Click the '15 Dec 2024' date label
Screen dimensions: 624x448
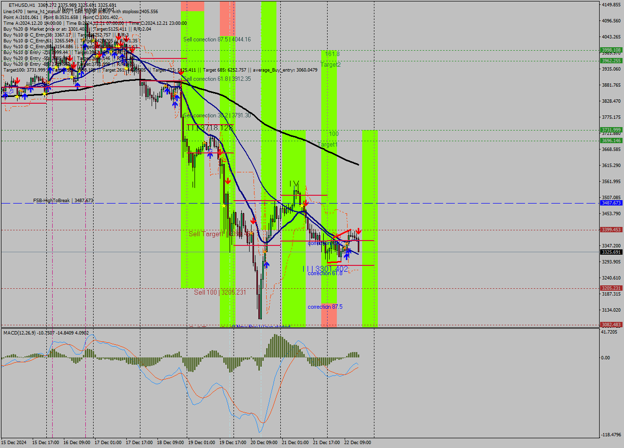click(x=15, y=443)
